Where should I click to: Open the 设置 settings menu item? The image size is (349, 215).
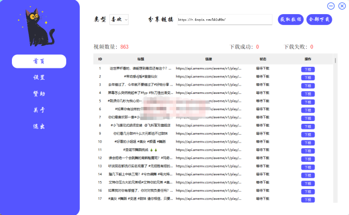click(39, 78)
